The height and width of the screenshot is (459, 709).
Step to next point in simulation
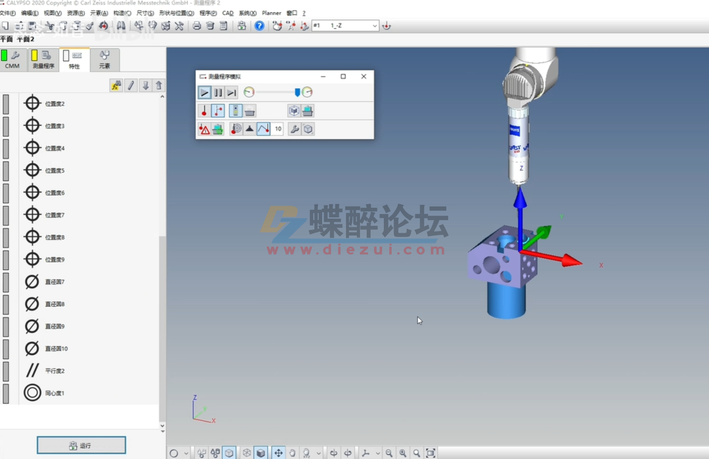pyautogui.click(x=231, y=92)
